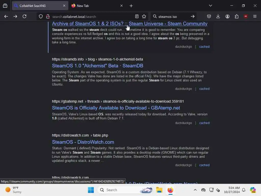Select Firefox icon in taskbar

[170, 190]
